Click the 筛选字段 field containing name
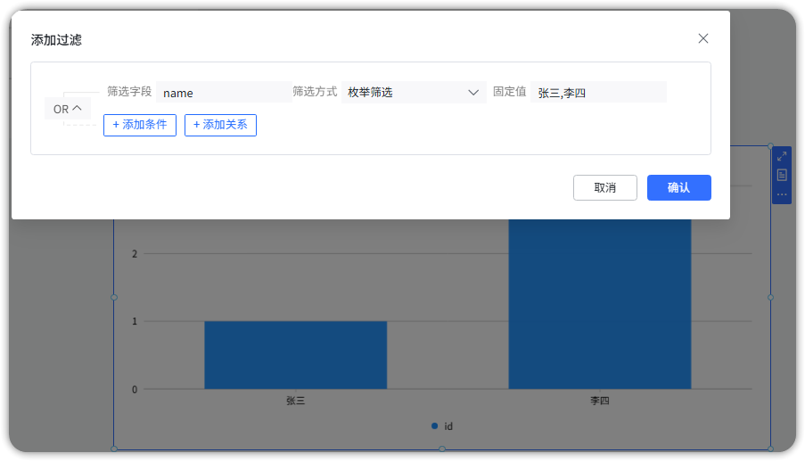Screen dimensions: 805x461 pos(224,93)
